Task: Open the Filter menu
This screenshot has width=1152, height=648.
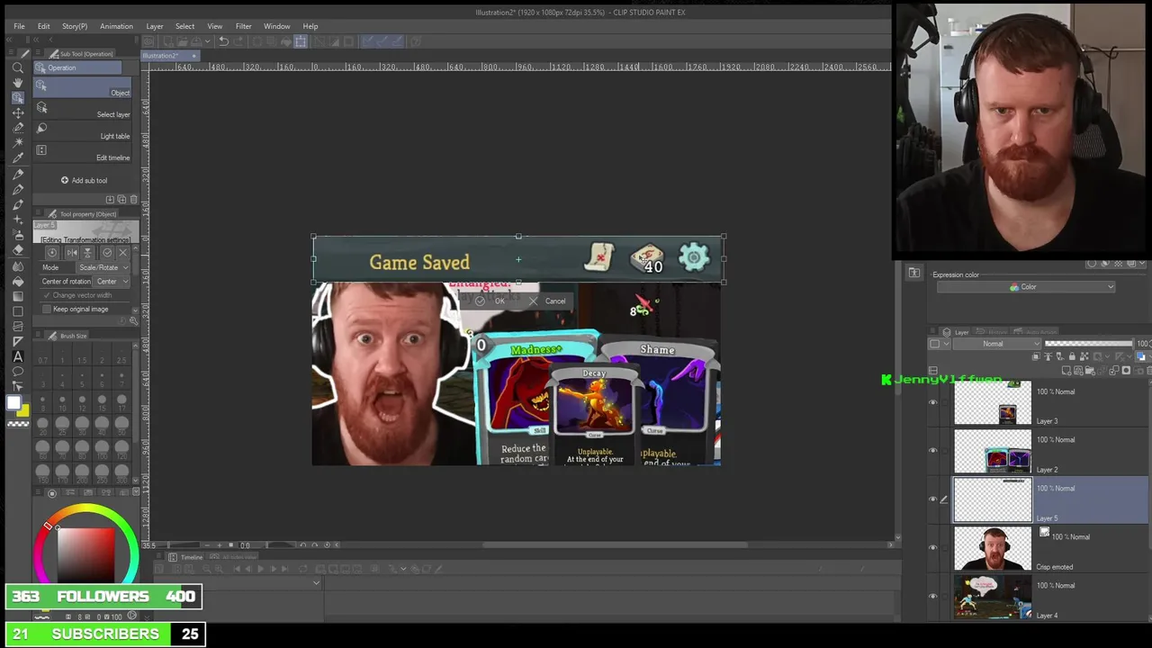Action: point(243,26)
